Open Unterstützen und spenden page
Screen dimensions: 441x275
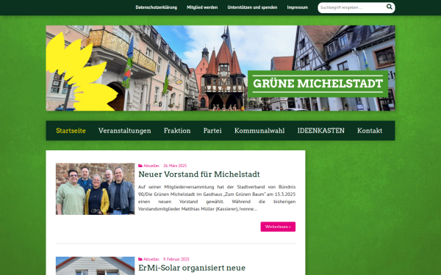(252, 7)
